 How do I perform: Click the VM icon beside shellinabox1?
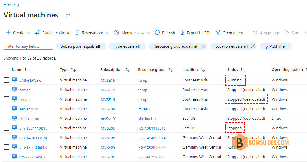14,118
